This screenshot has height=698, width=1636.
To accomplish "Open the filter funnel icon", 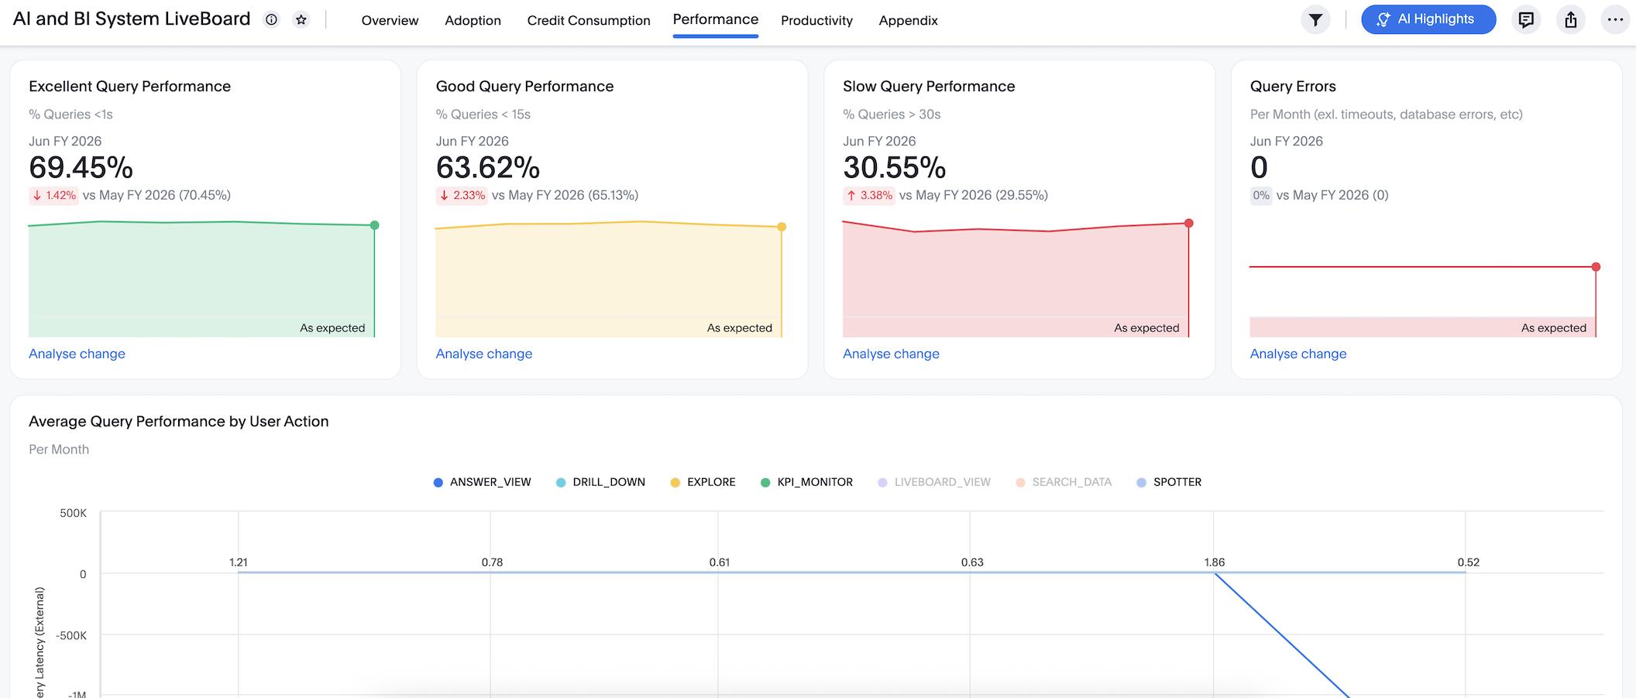I will tap(1315, 19).
